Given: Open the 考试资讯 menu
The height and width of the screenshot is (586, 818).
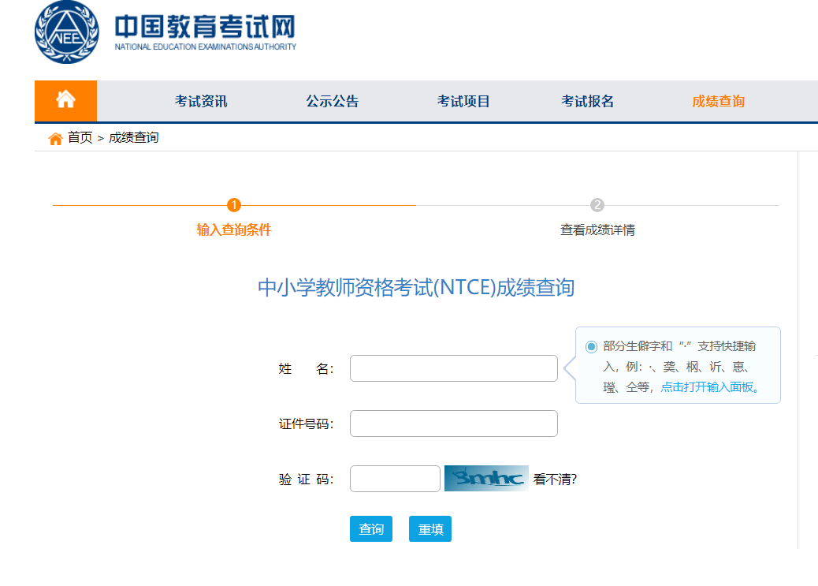Looking at the screenshot, I should pos(201,101).
